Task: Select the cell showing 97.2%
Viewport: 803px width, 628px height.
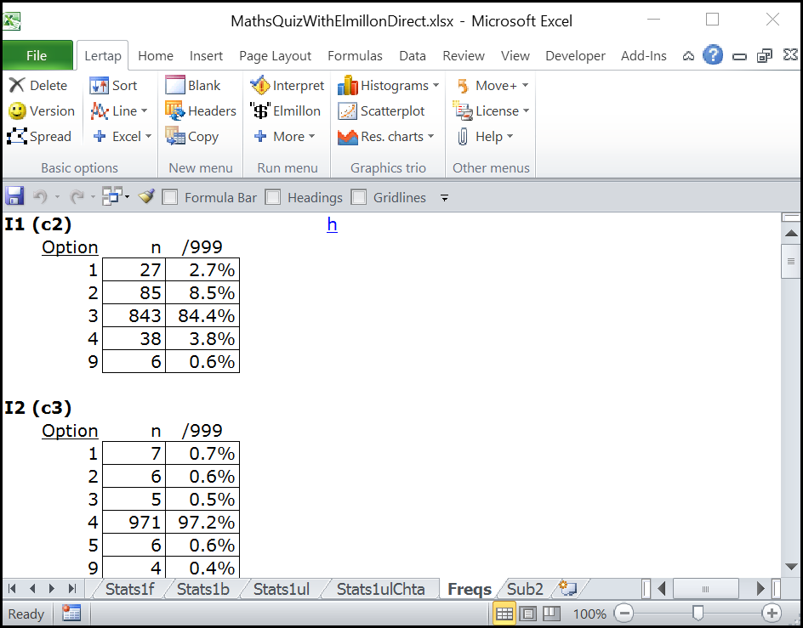Action: 202,522
